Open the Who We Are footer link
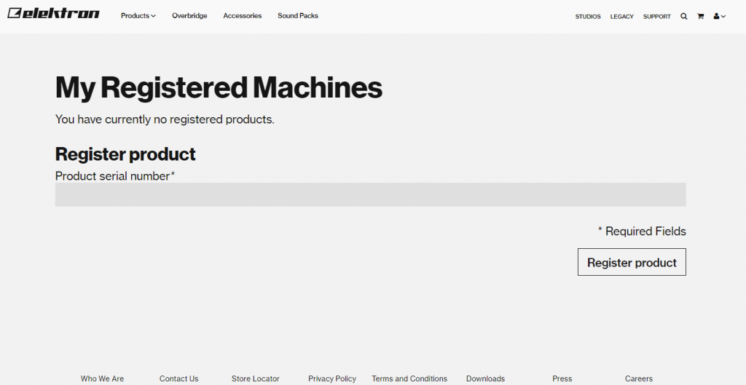This screenshot has width=746, height=385. click(x=102, y=379)
